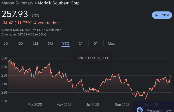The height and width of the screenshot is (112, 174).
Task: Select the 1D time range tab
Action: click(6, 43)
